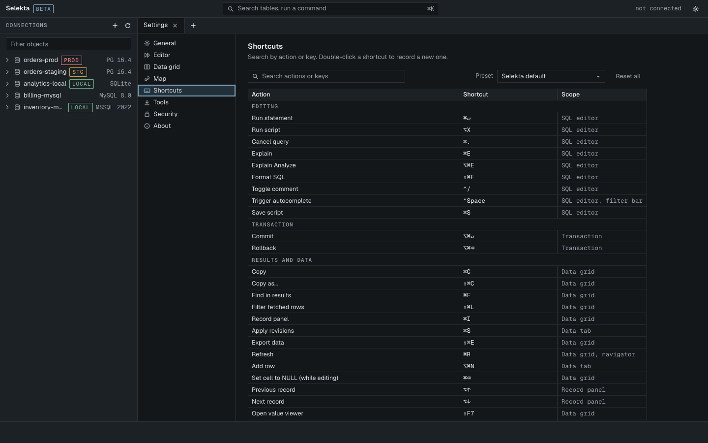Open General settings section

pos(186,43)
